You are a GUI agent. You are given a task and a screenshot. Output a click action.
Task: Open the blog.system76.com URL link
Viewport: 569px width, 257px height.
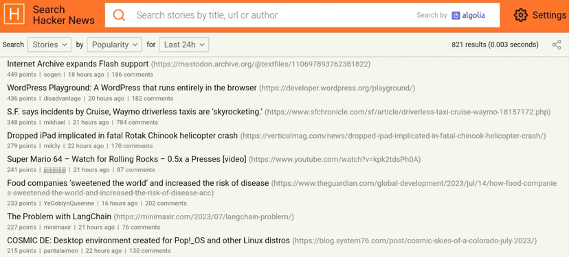(414, 241)
